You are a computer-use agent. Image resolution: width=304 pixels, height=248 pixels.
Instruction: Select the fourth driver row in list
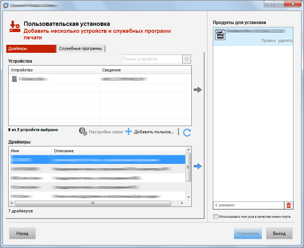coord(98,187)
